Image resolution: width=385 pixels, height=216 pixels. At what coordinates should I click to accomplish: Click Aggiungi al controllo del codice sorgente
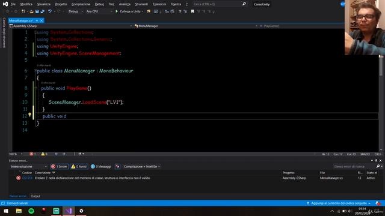(340, 203)
